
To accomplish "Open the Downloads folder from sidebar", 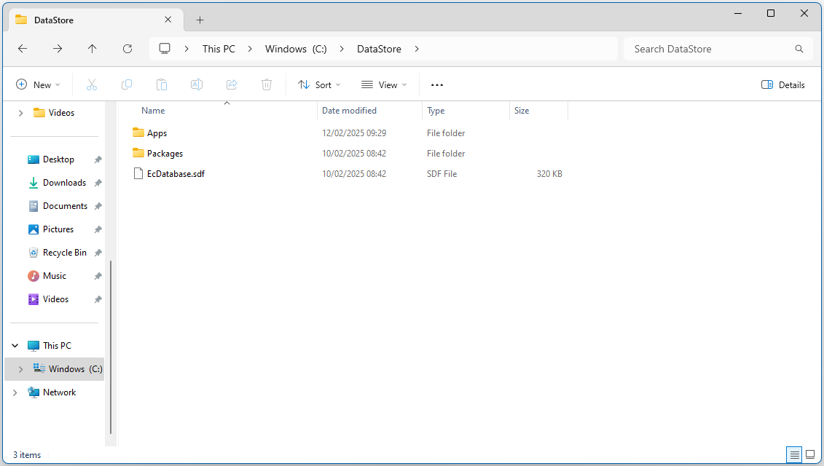I will coord(66,182).
